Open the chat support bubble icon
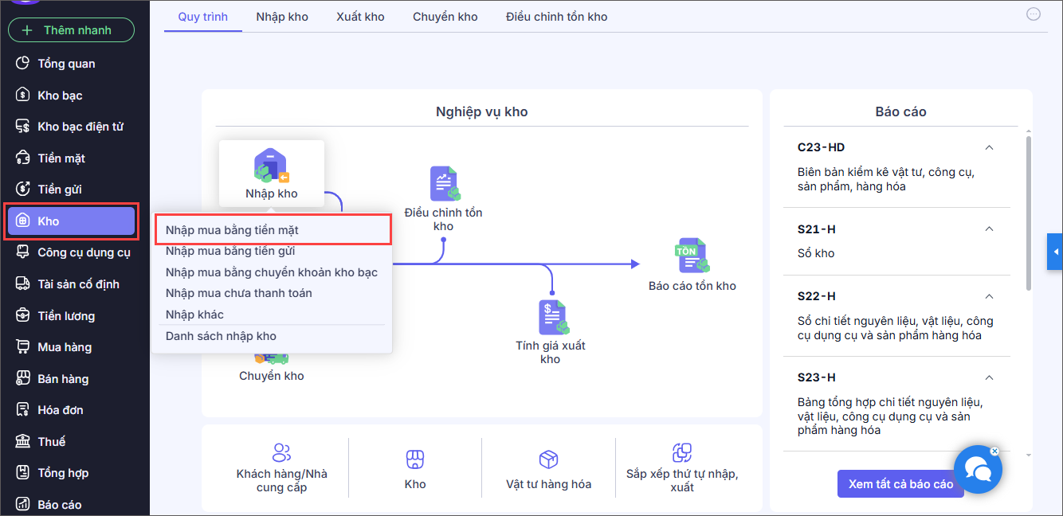Image resolution: width=1063 pixels, height=516 pixels. point(978,470)
